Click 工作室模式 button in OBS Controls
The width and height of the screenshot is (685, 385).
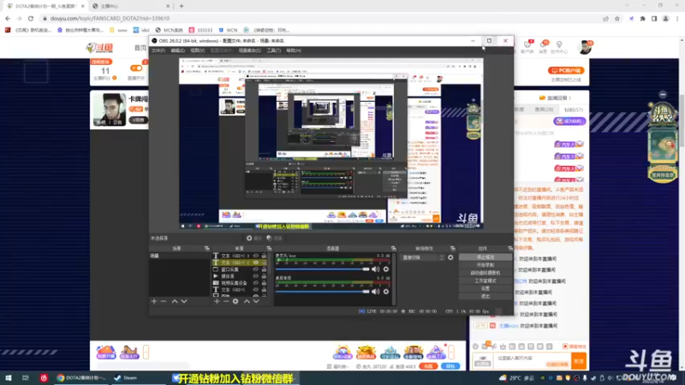(485, 281)
